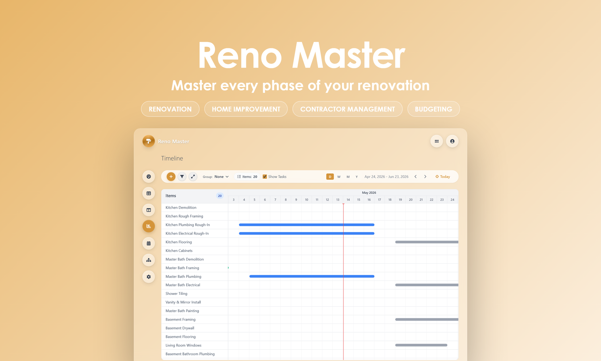Select the timeline chart sidebar icon
This screenshot has height=361, width=601.
click(x=149, y=226)
